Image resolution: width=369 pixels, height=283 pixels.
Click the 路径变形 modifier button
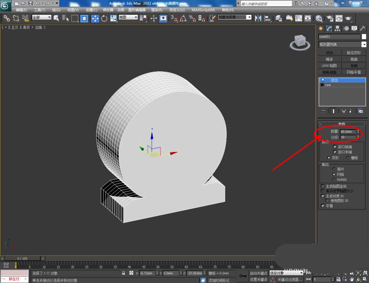(354, 53)
